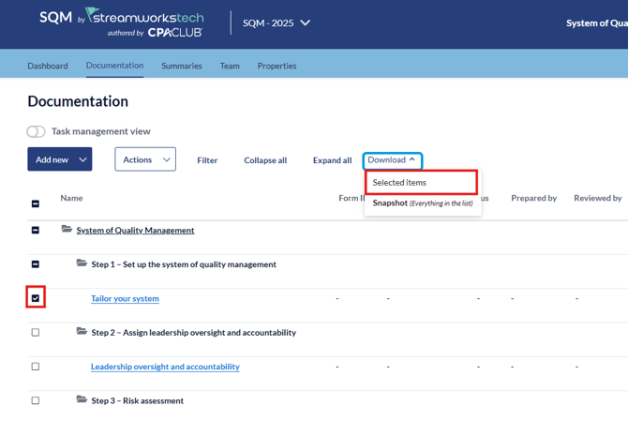This screenshot has width=628, height=421.
Task: Uncheck the Tailor your system checkbox
Action: (x=36, y=298)
